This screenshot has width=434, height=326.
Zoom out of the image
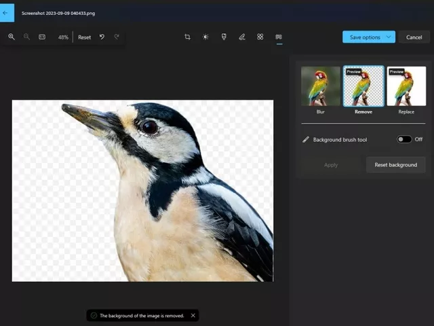coord(26,37)
